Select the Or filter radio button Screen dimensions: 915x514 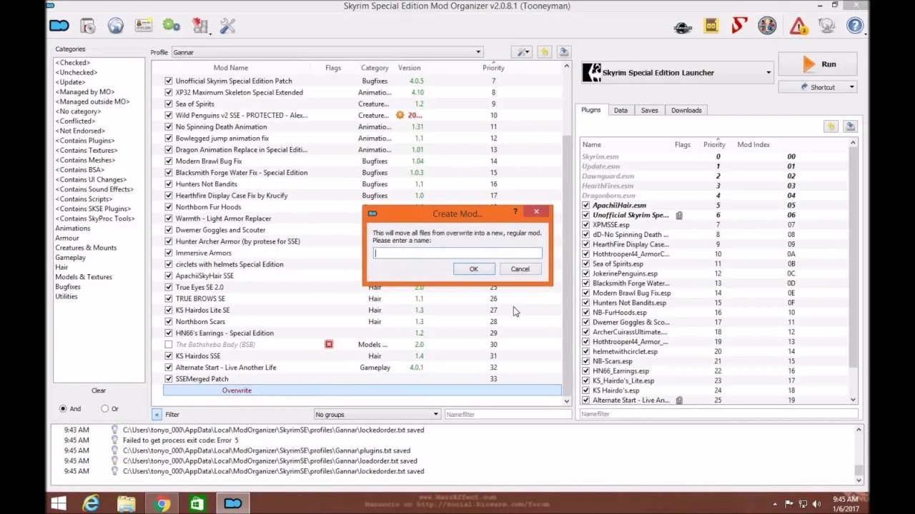click(x=105, y=408)
